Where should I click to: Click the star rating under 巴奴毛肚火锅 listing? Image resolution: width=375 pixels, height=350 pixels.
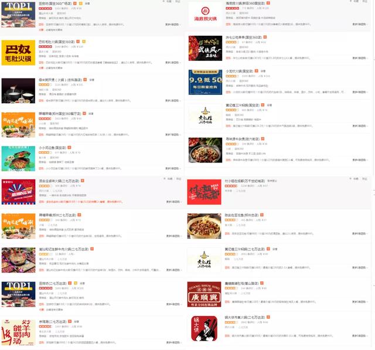[46, 46]
